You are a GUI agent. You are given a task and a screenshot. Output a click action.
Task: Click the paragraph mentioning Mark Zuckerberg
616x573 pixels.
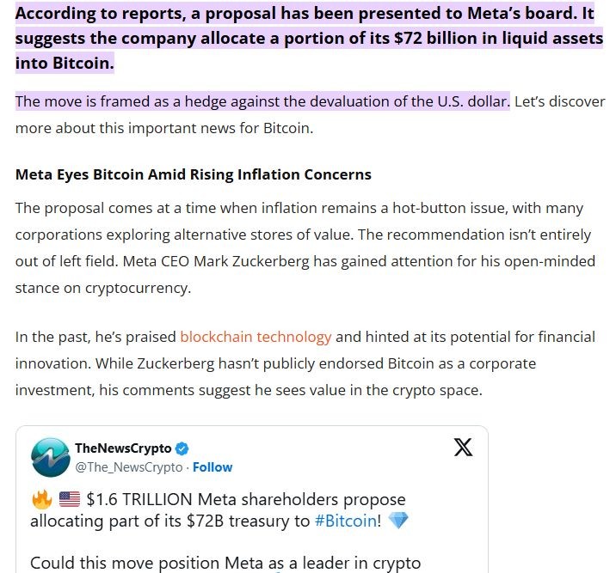pos(305,248)
